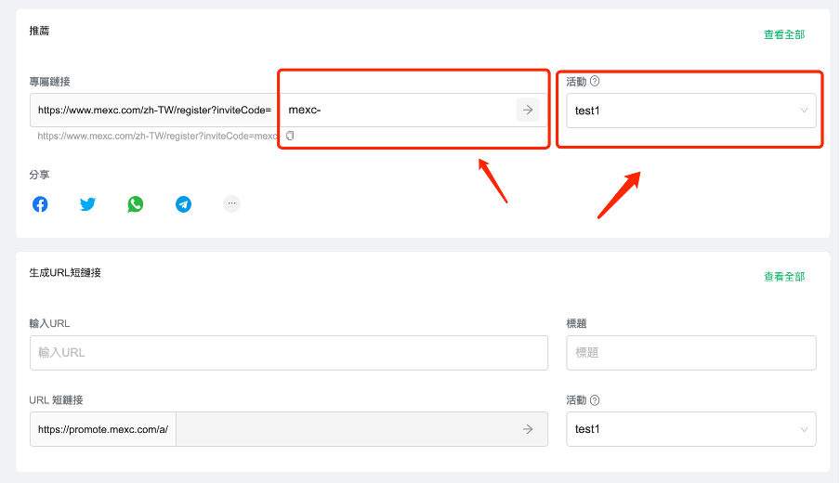Copy the referral link with the copy icon

[290, 136]
